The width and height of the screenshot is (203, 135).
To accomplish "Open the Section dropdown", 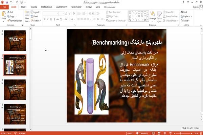I will pyautogui.click(x=36, y=21).
